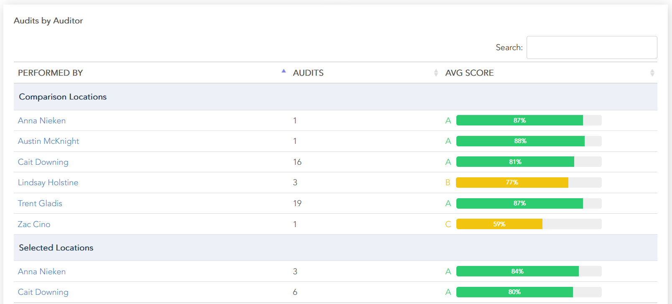Click the C grade letter for Zac Cino
This screenshot has width=672, height=304.
(x=448, y=224)
